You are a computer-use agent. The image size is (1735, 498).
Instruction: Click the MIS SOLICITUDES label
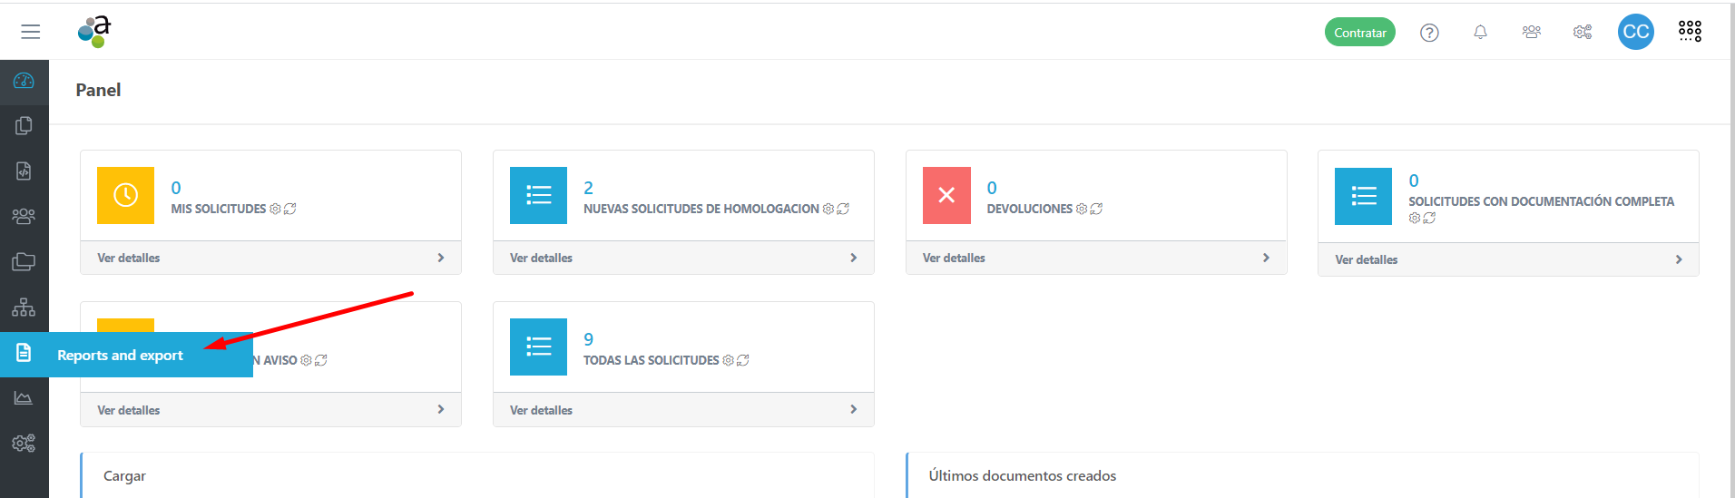[219, 209]
